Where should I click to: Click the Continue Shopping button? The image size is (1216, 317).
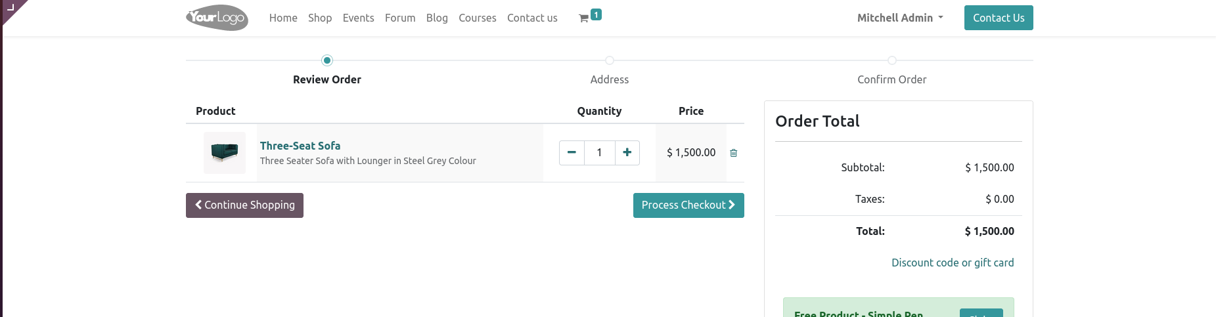coord(244,205)
